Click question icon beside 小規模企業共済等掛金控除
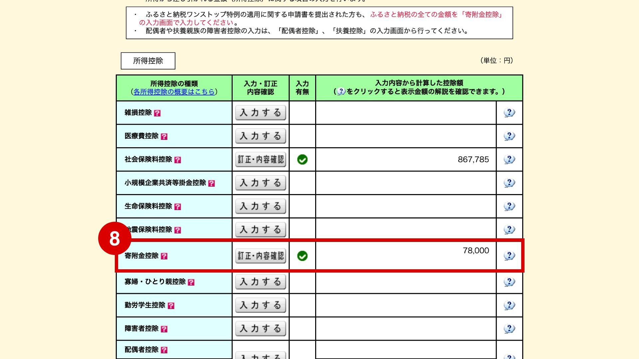The image size is (639, 359). coord(211,183)
